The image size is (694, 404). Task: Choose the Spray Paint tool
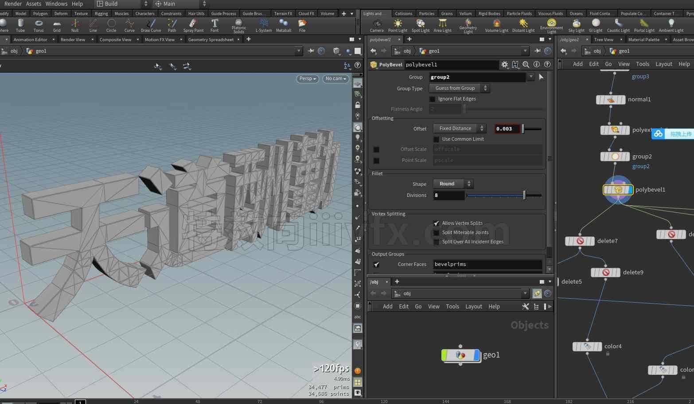(193, 26)
